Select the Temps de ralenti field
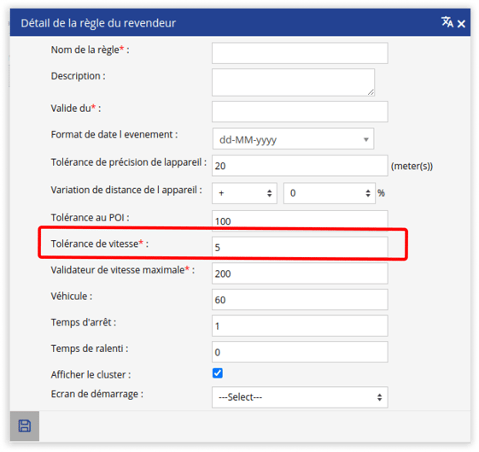479x452 pixels. 300,352
